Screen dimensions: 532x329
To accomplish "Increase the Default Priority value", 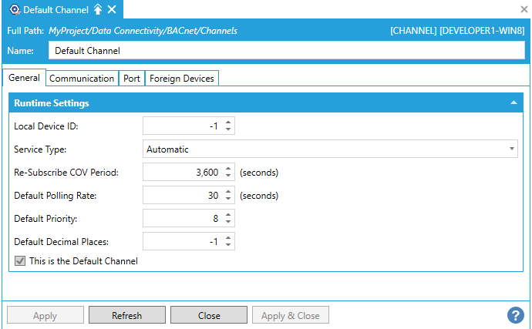I will [x=228, y=215].
